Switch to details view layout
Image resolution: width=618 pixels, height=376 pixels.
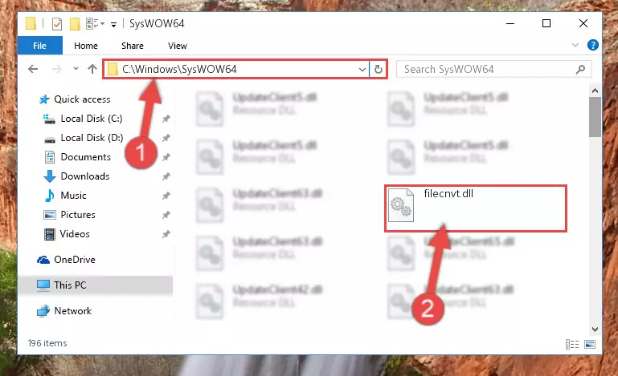pyautogui.click(x=572, y=345)
